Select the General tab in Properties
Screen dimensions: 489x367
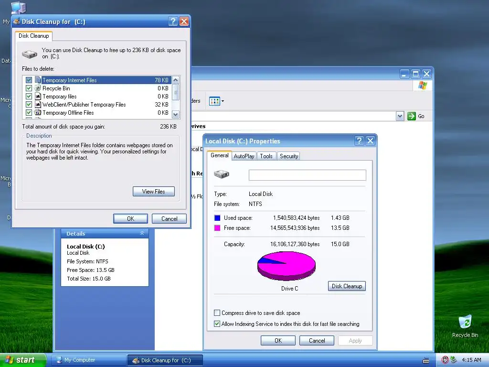tap(219, 155)
